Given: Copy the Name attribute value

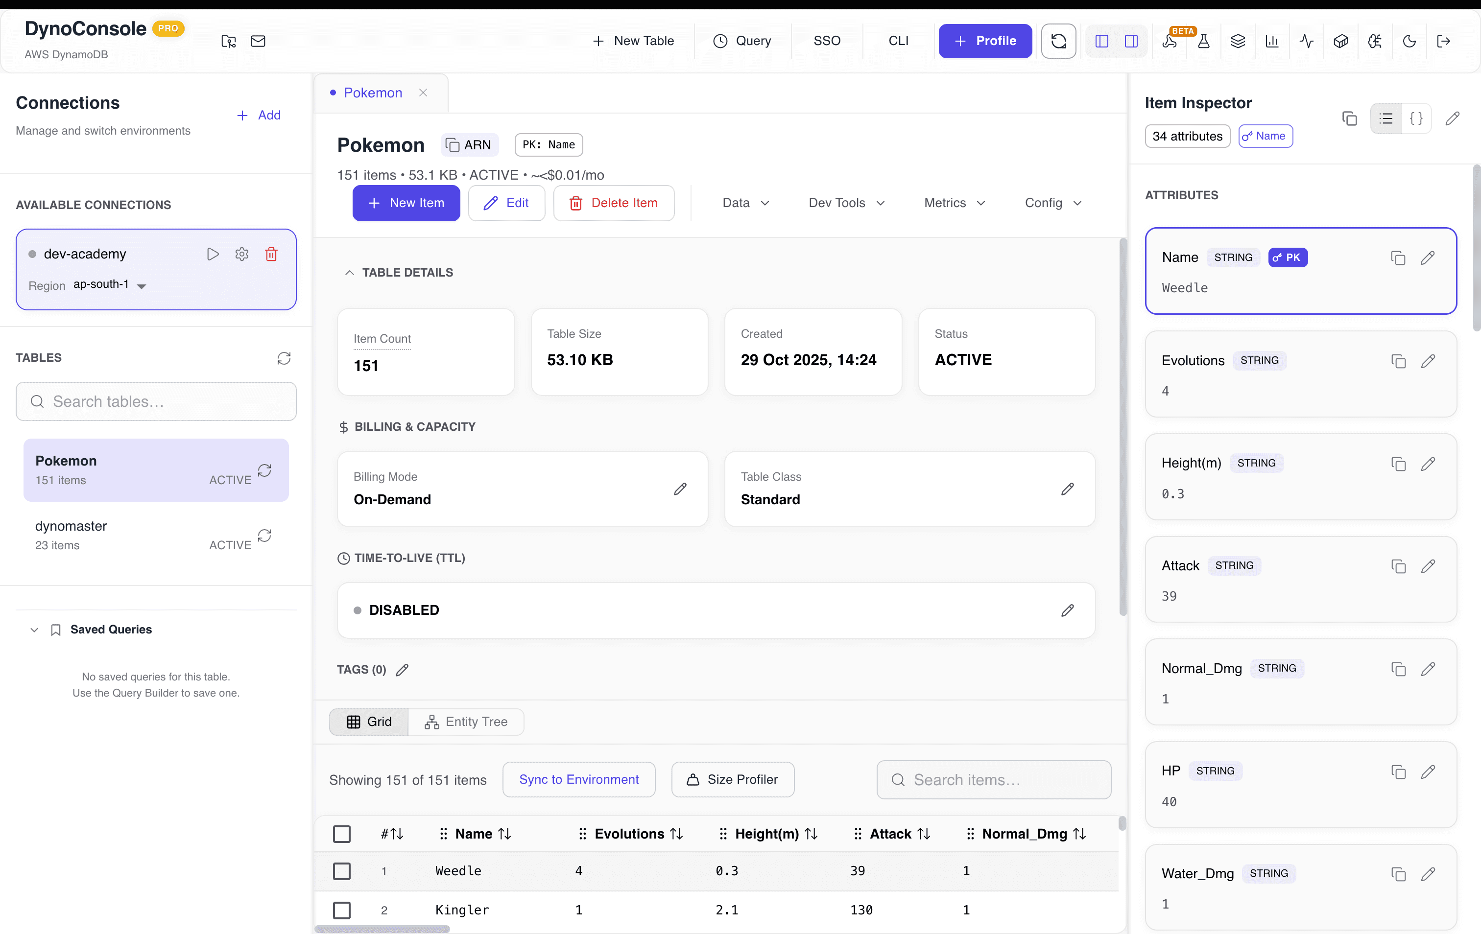Looking at the screenshot, I should [1398, 258].
